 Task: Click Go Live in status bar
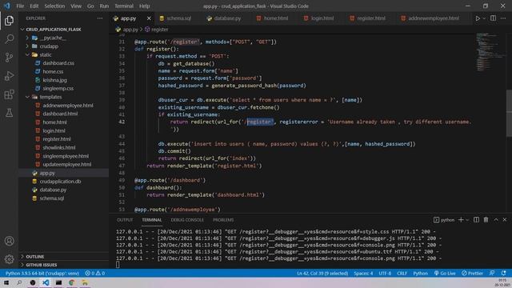pos(445,273)
